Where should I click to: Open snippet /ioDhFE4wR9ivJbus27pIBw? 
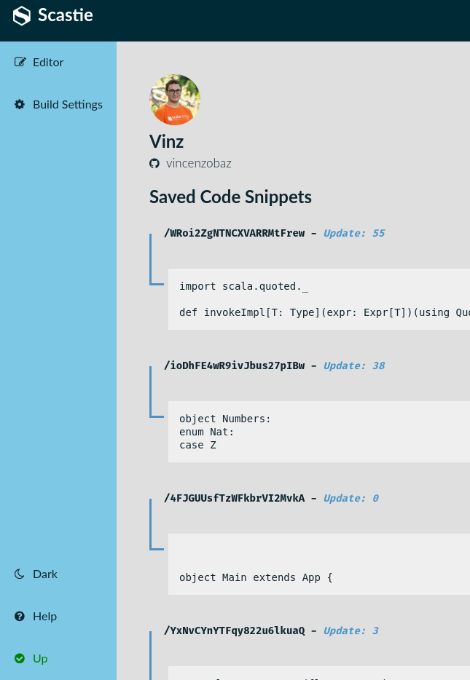(x=235, y=365)
